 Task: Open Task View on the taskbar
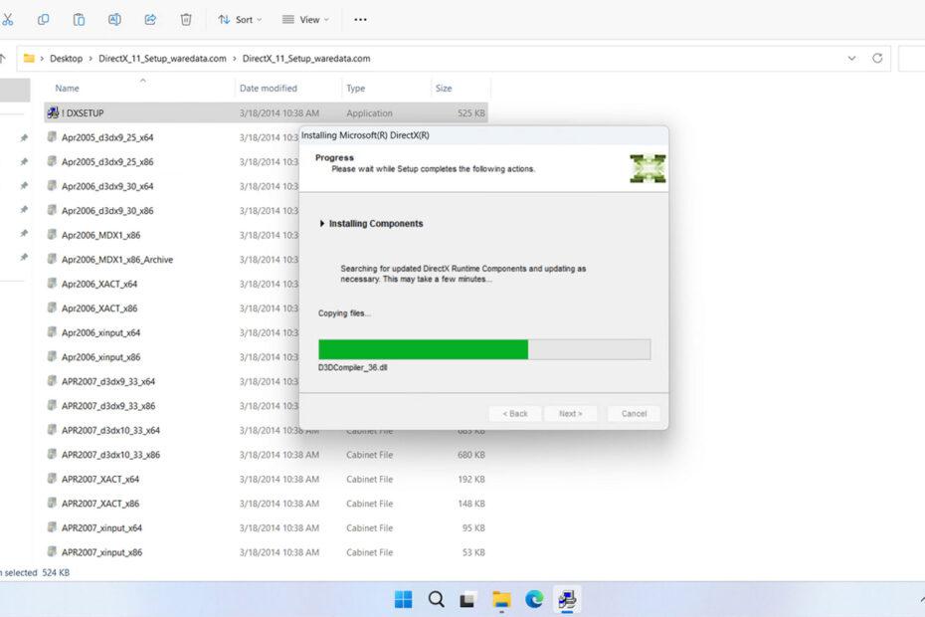pyautogui.click(x=467, y=599)
